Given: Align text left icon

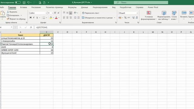Looking at the screenshot, I should pos(64,18).
